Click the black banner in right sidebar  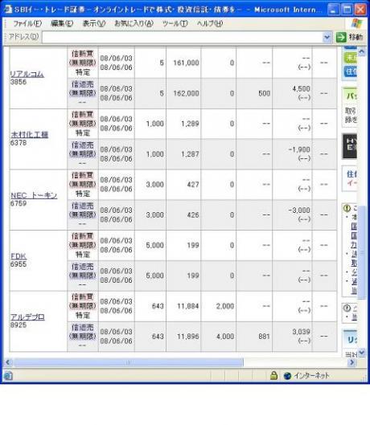[349, 146]
